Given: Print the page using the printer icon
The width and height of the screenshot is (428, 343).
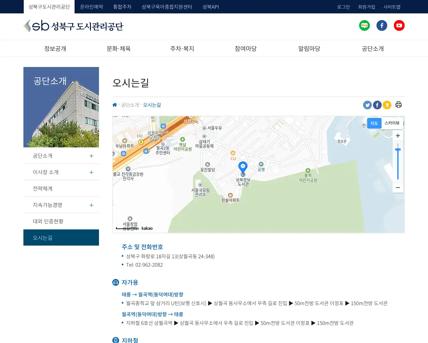Looking at the screenshot, I should point(398,105).
